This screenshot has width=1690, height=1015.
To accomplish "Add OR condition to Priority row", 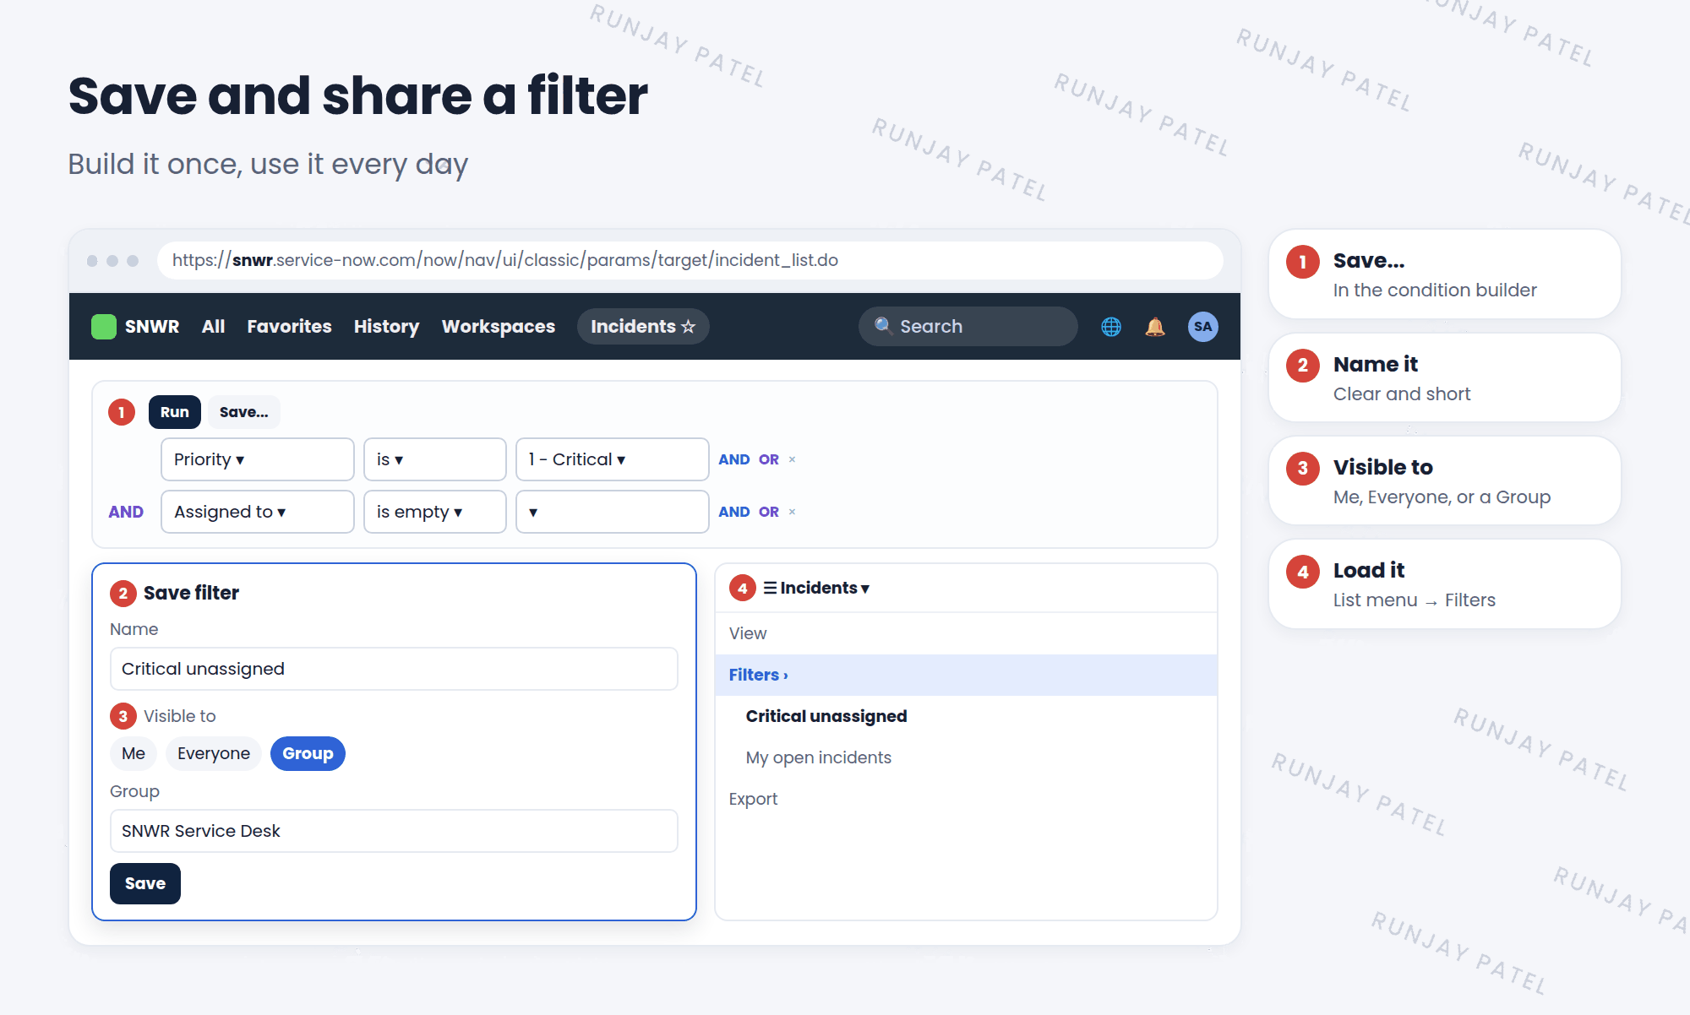I will click(769, 459).
